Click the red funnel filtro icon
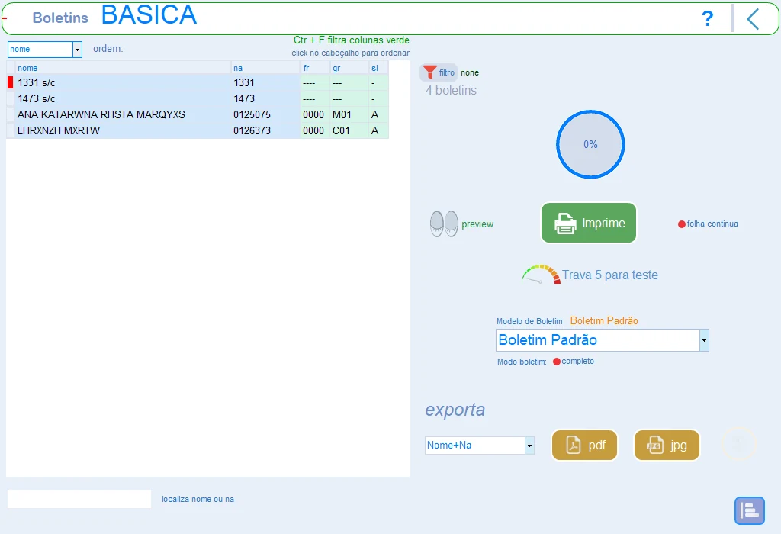The height and width of the screenshot is (534, 781). (x=429, y=72)
